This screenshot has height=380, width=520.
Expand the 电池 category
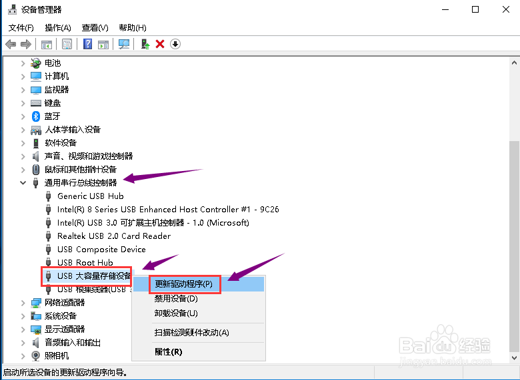[23, 63]
